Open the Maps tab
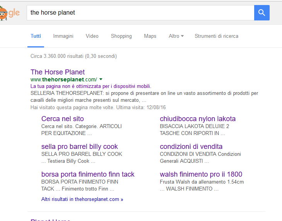The image size is (282, 221). pos(150,36)
